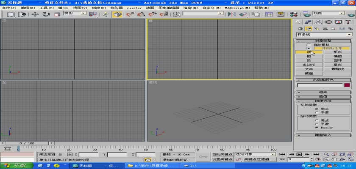This screenshot has width=356, height=169.
Task: Open the 样条线 shape type dropdown
Action: (x=324, y=35)
